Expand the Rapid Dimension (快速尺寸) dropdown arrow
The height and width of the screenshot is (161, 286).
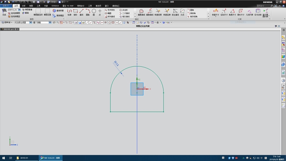coord(216,17)
